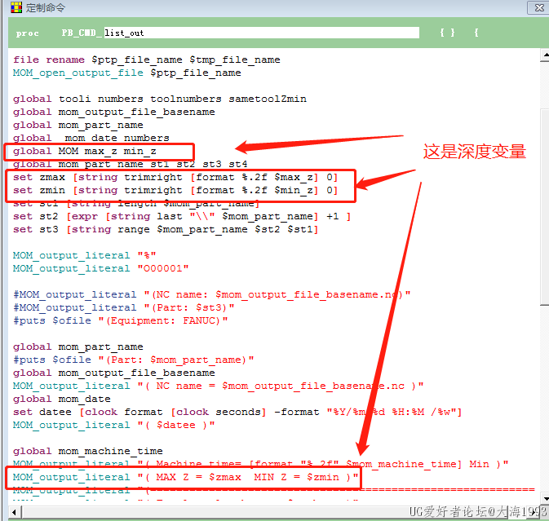Click the line starting 'set zmin [string trimright'
Viewport: 549px width, 521px height.
[x=175, y=190]
